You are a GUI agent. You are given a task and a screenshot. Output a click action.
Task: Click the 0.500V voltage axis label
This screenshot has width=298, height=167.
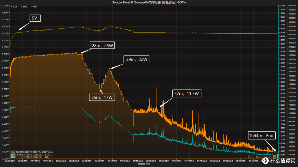[x=5, y=152]
